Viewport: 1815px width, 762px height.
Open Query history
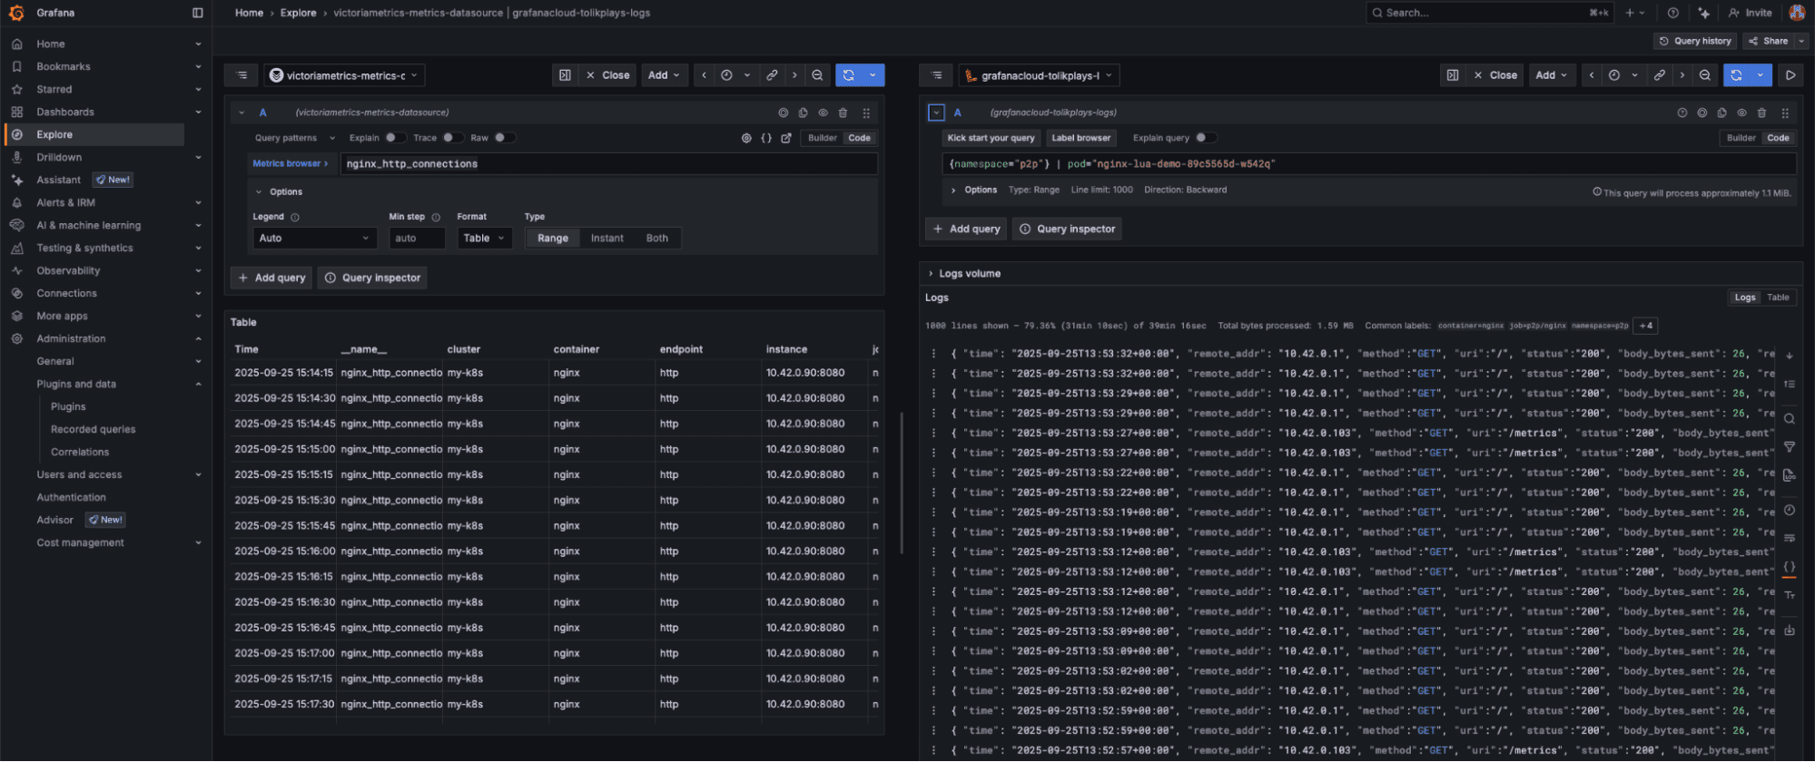(1694, 41)
